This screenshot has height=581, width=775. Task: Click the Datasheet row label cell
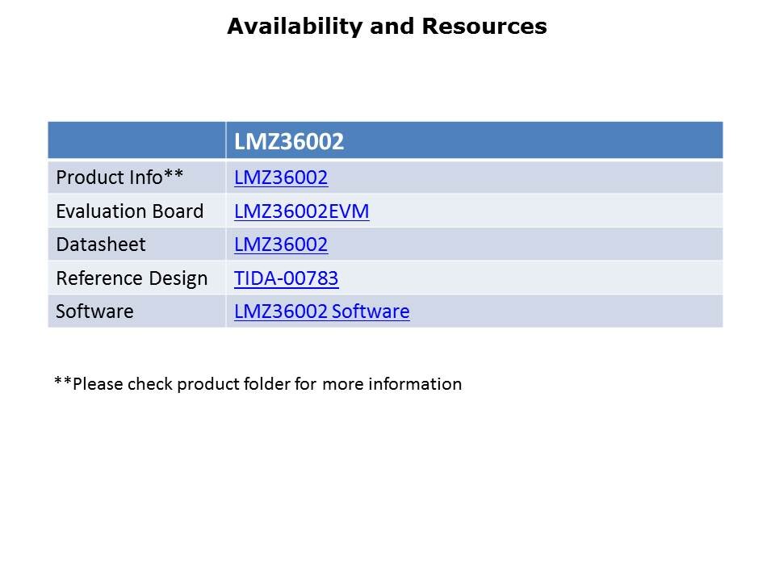click(89, 245)
